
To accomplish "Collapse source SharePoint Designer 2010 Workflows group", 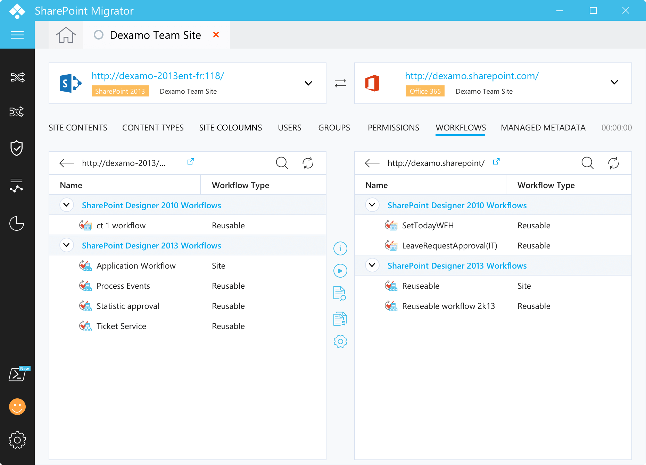I will [x=66, y=205].
